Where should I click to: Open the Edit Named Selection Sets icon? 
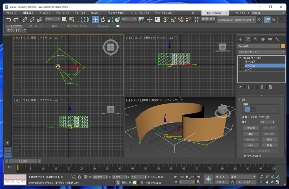197,20
